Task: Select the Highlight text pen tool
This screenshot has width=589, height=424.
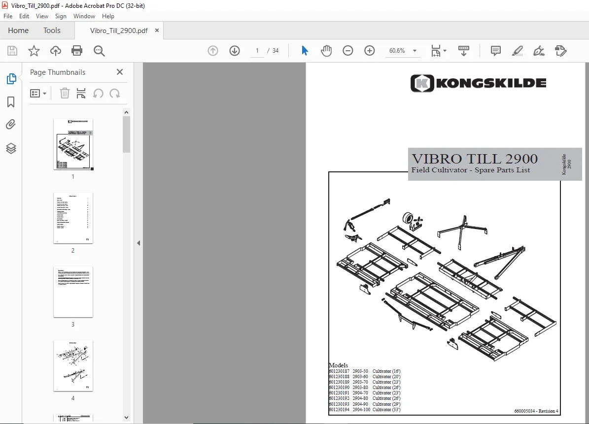Action: click(x=518, y=51)
